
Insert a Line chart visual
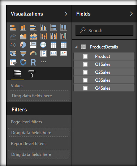(x=13, y=36)
